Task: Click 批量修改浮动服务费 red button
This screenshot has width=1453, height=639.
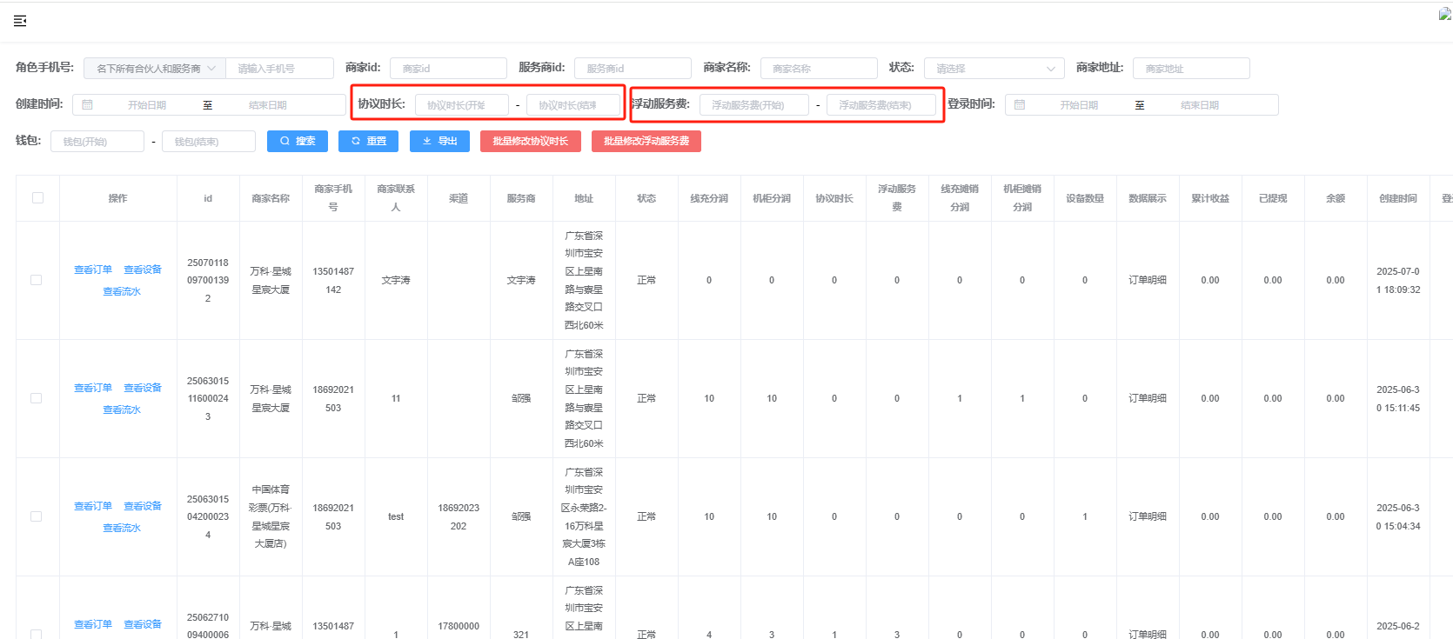Action: [x=646, y=141]
